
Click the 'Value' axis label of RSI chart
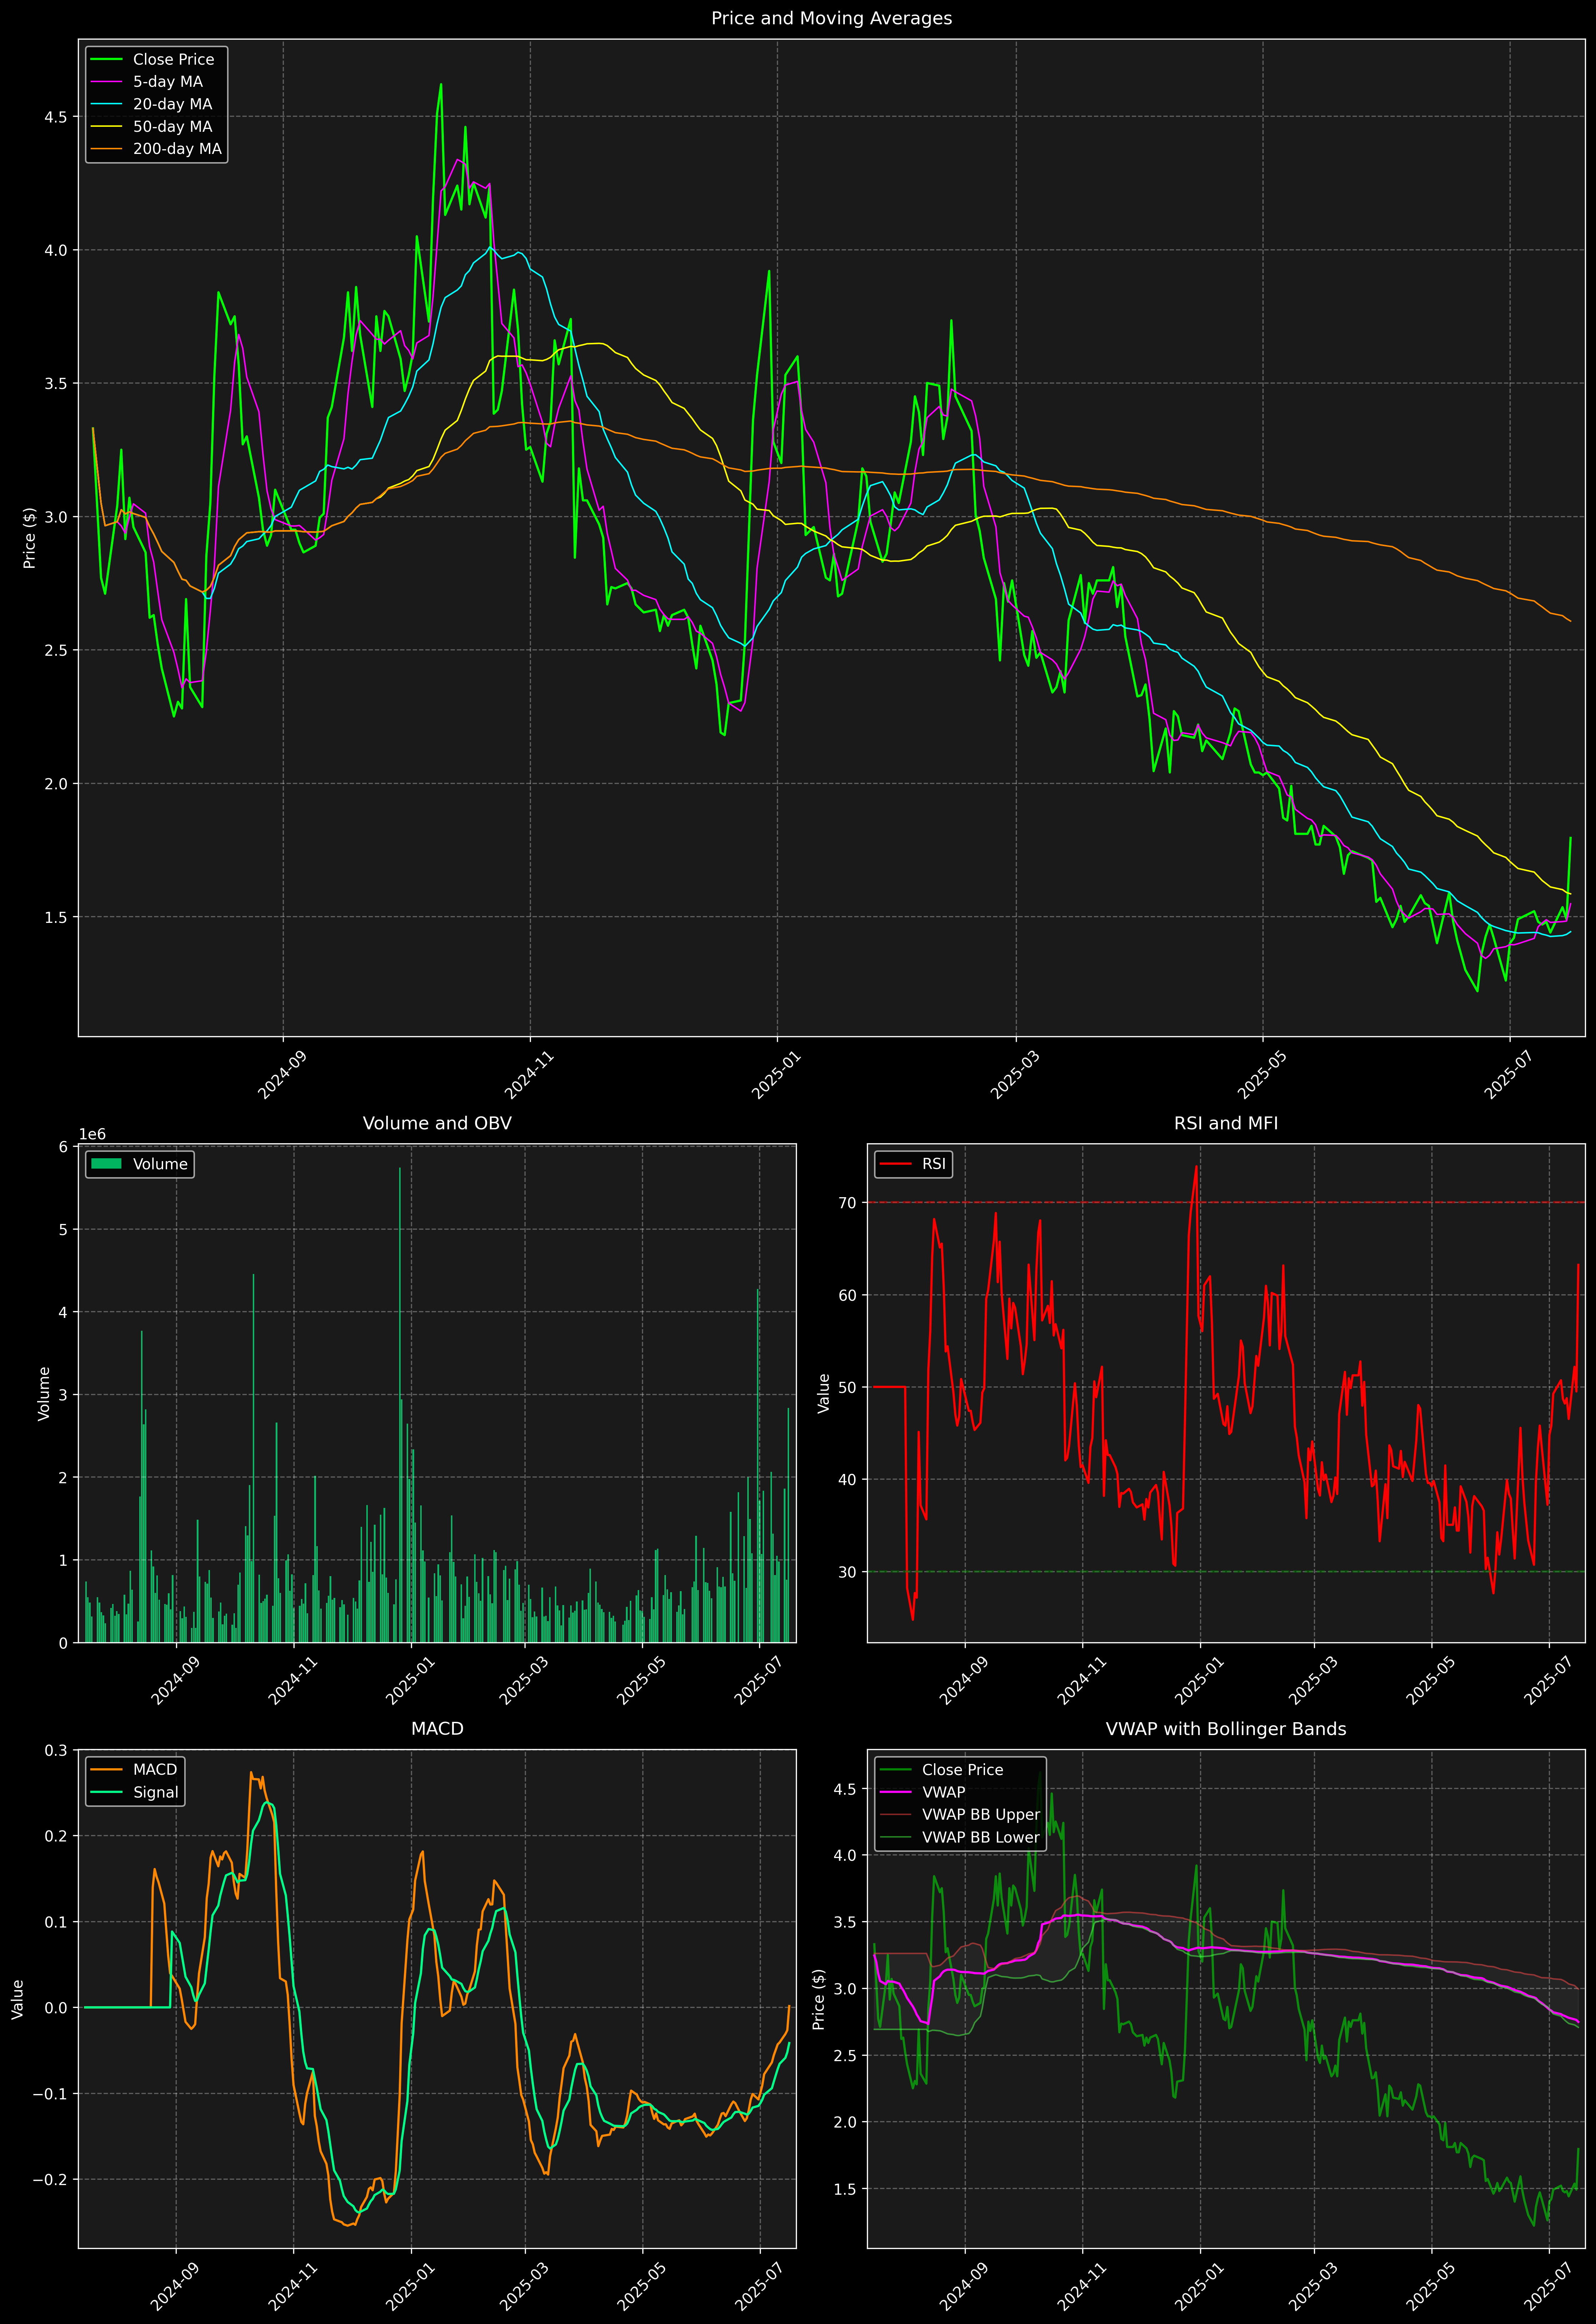coord(824,1393)
